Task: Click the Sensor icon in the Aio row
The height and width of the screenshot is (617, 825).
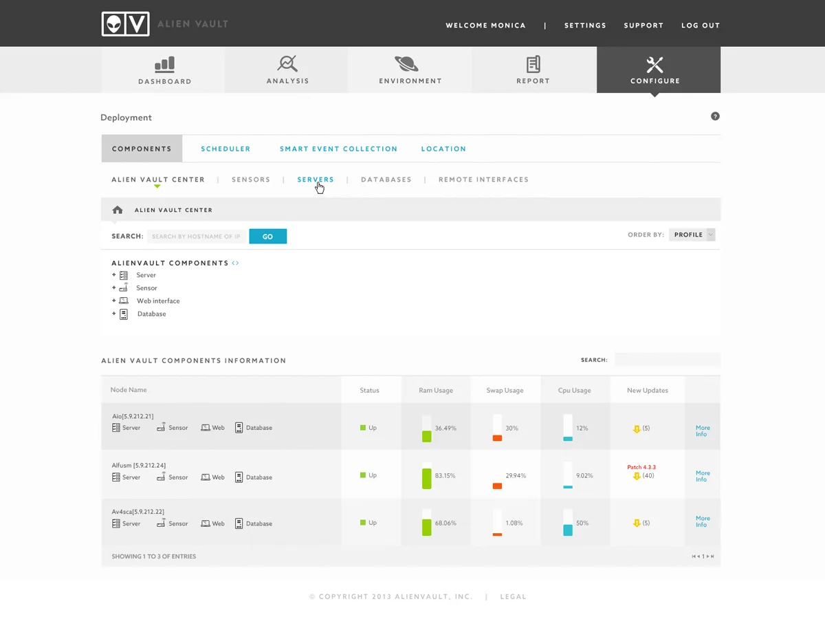Action: pyautogui.click(x=161, y=428)
